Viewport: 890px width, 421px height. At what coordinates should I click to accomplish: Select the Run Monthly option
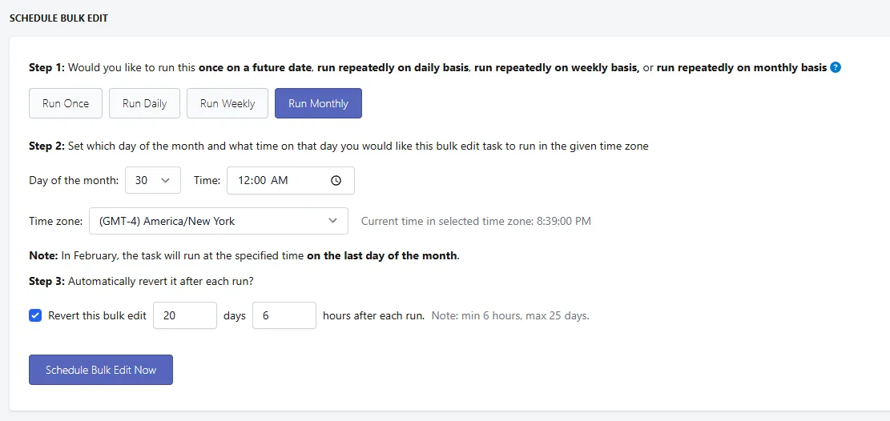point(318,103)
